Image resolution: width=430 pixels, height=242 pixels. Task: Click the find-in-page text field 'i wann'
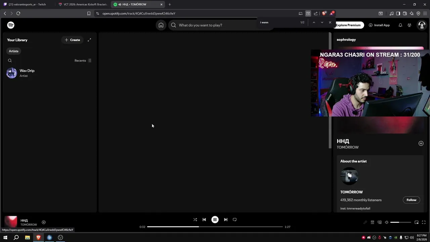coord(278,23)
